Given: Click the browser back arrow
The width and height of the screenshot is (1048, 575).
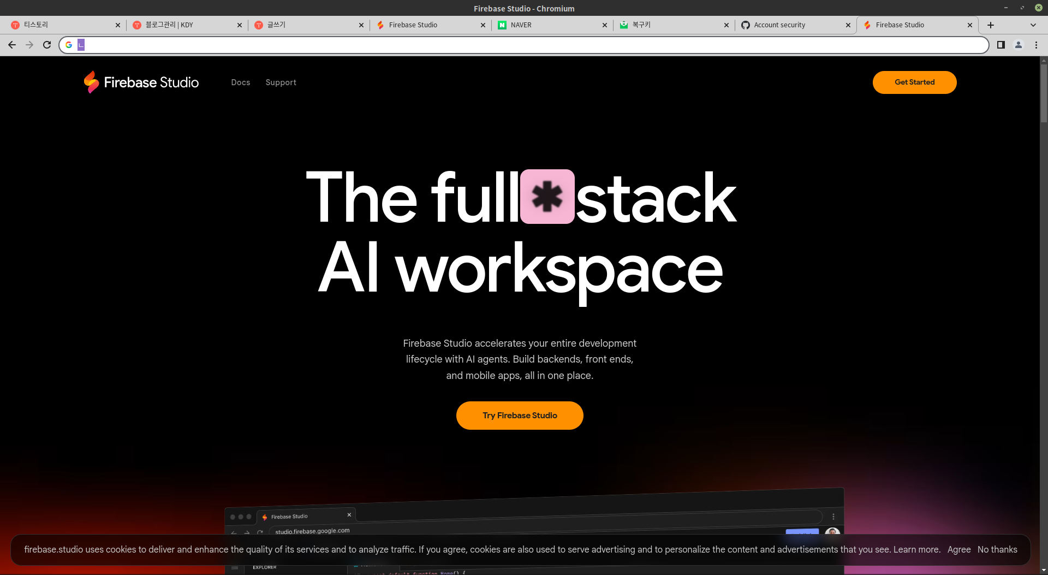Looking at the screenshot, I should point(12,45).
